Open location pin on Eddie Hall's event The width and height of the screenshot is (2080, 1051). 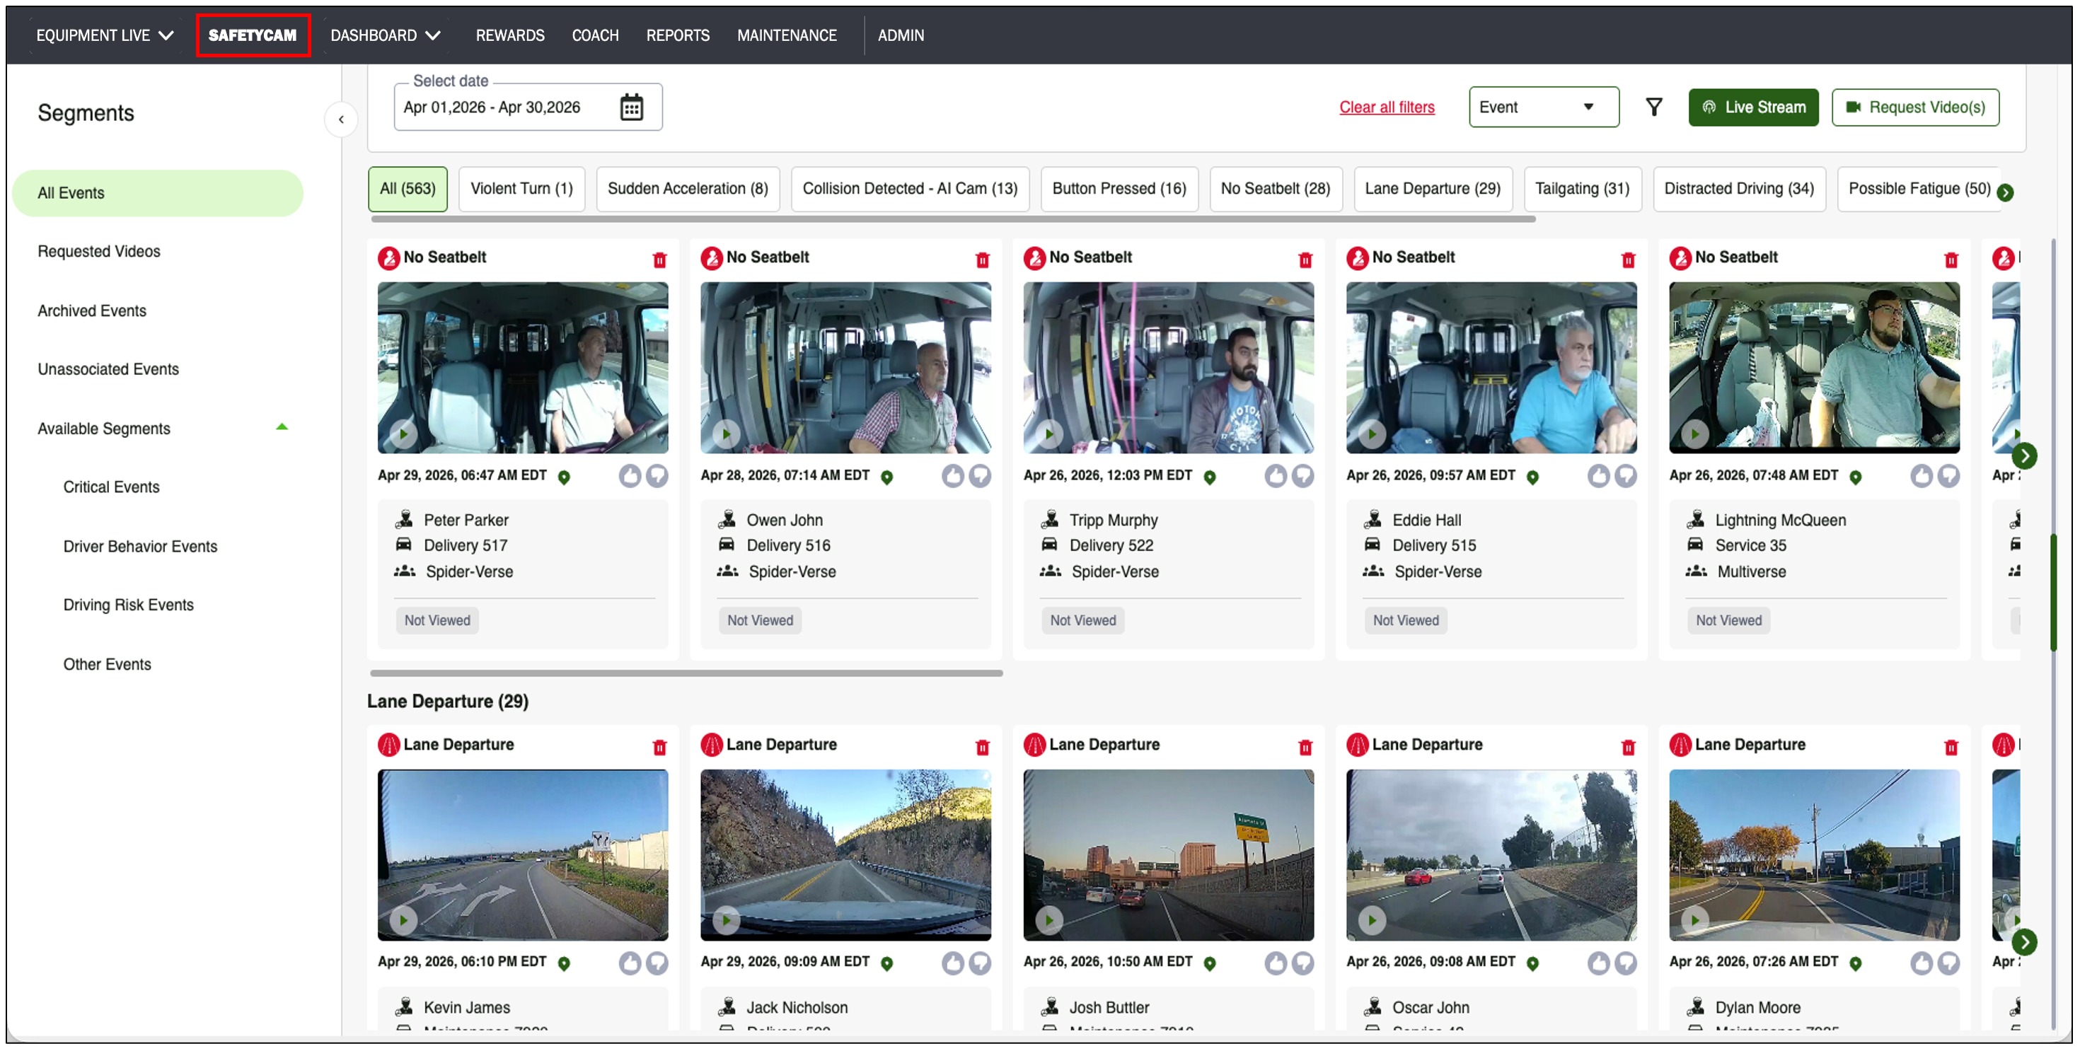[x=1533, y=477]
